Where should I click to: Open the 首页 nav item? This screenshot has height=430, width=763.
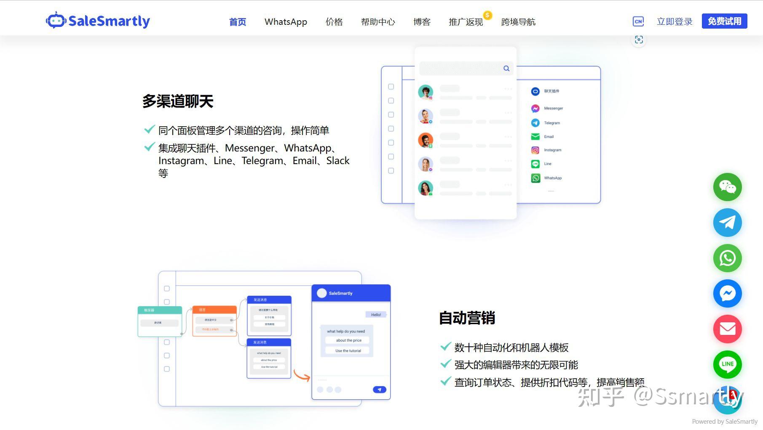point(238,22)
